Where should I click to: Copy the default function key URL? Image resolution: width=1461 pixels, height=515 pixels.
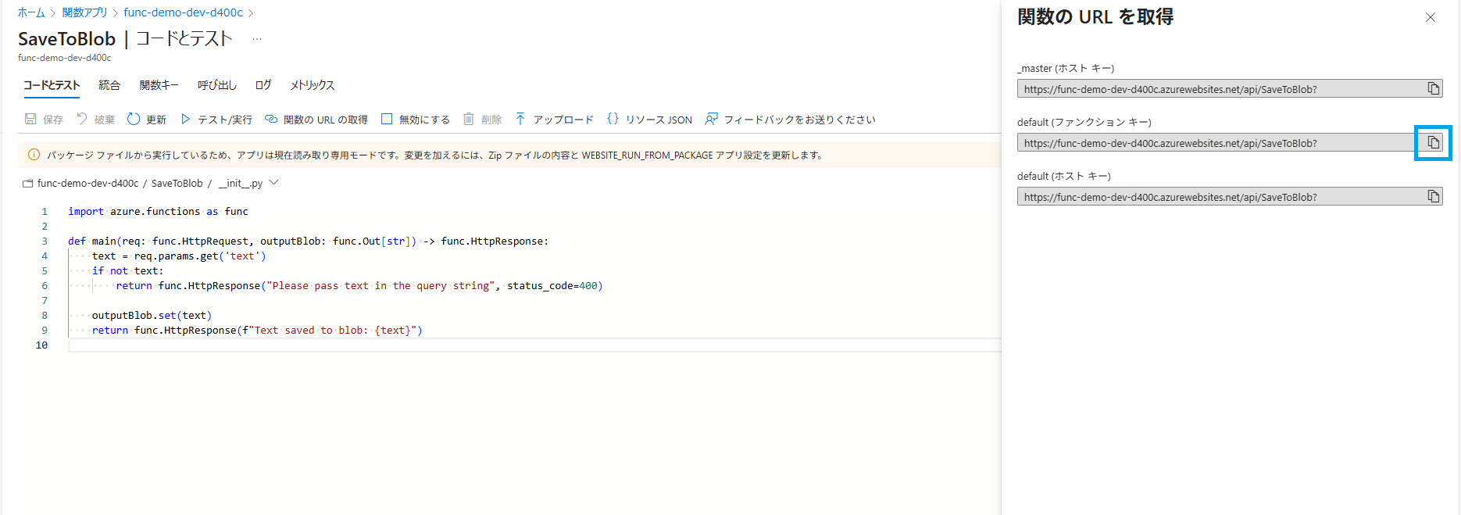(x=1433, y=142)
